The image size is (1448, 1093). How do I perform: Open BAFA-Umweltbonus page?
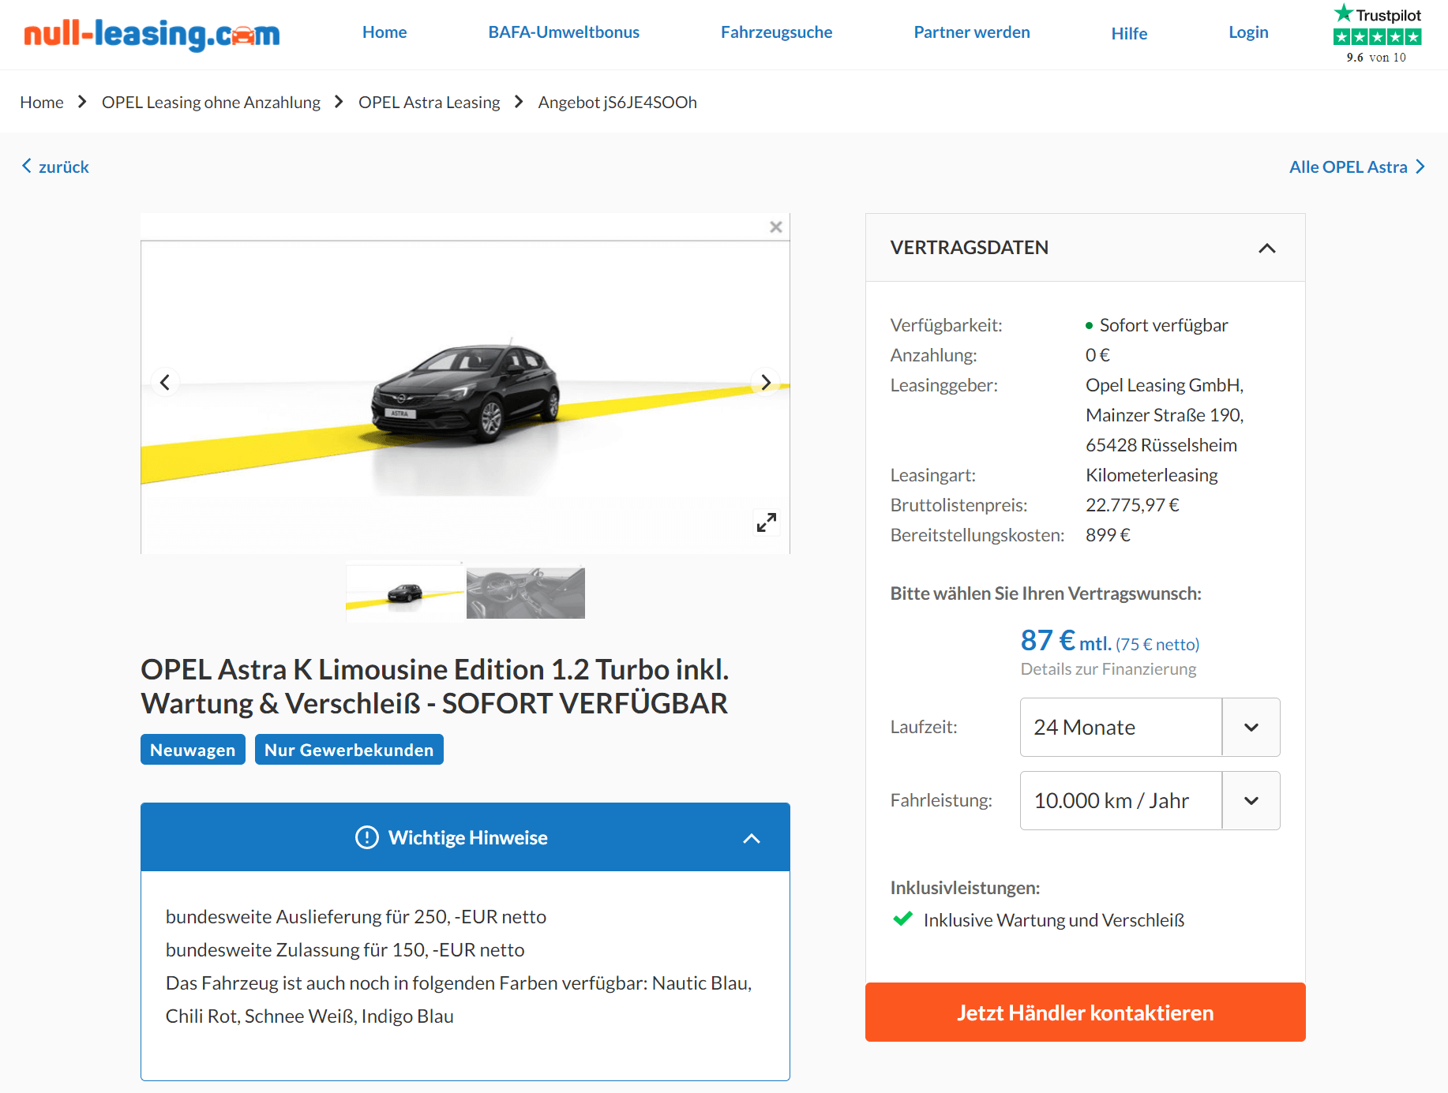pos(564,32)
